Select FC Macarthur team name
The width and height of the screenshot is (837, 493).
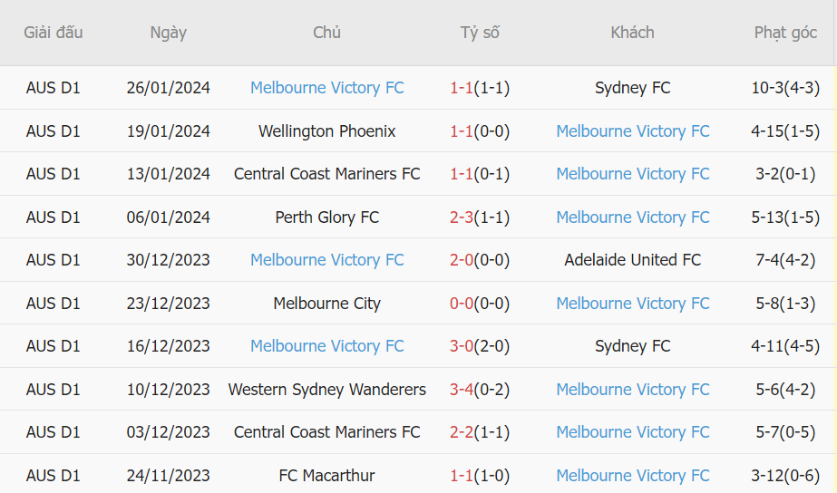coord(326,476)
